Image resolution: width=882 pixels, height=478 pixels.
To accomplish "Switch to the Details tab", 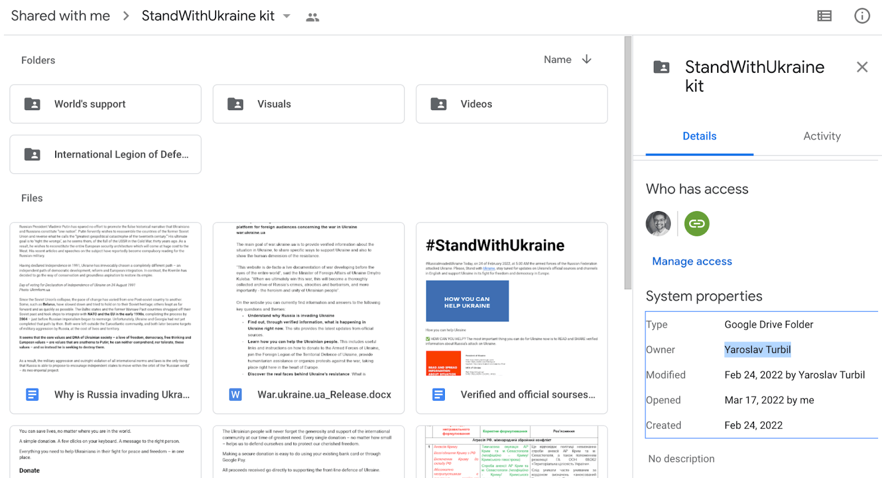I will pyautogui.click(x=700, y=136).
